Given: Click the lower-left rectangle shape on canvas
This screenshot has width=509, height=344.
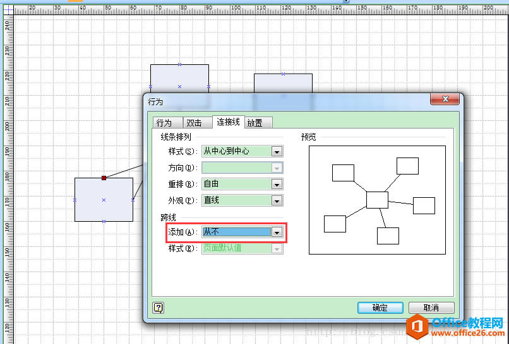Looking at the screenshot, I should [104, 200].
